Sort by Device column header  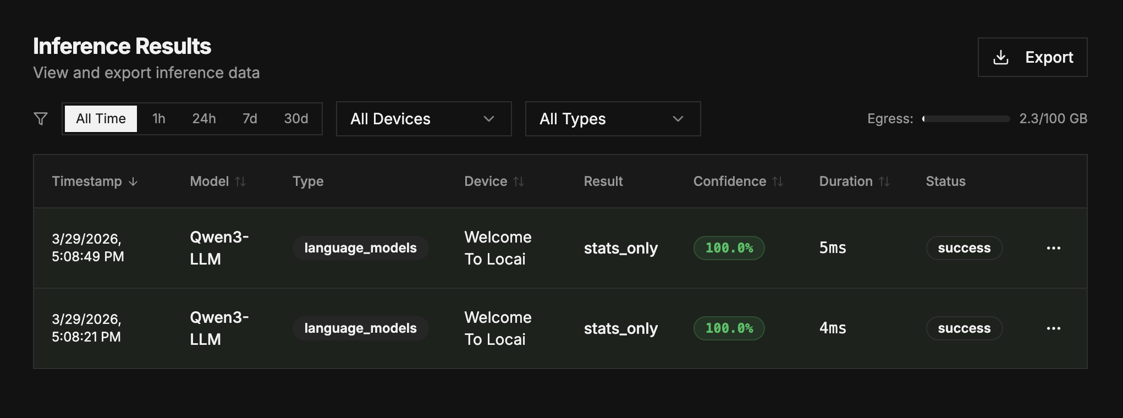coord(494,182)
